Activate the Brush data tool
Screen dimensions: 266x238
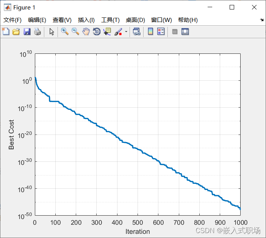pos(118,32)
